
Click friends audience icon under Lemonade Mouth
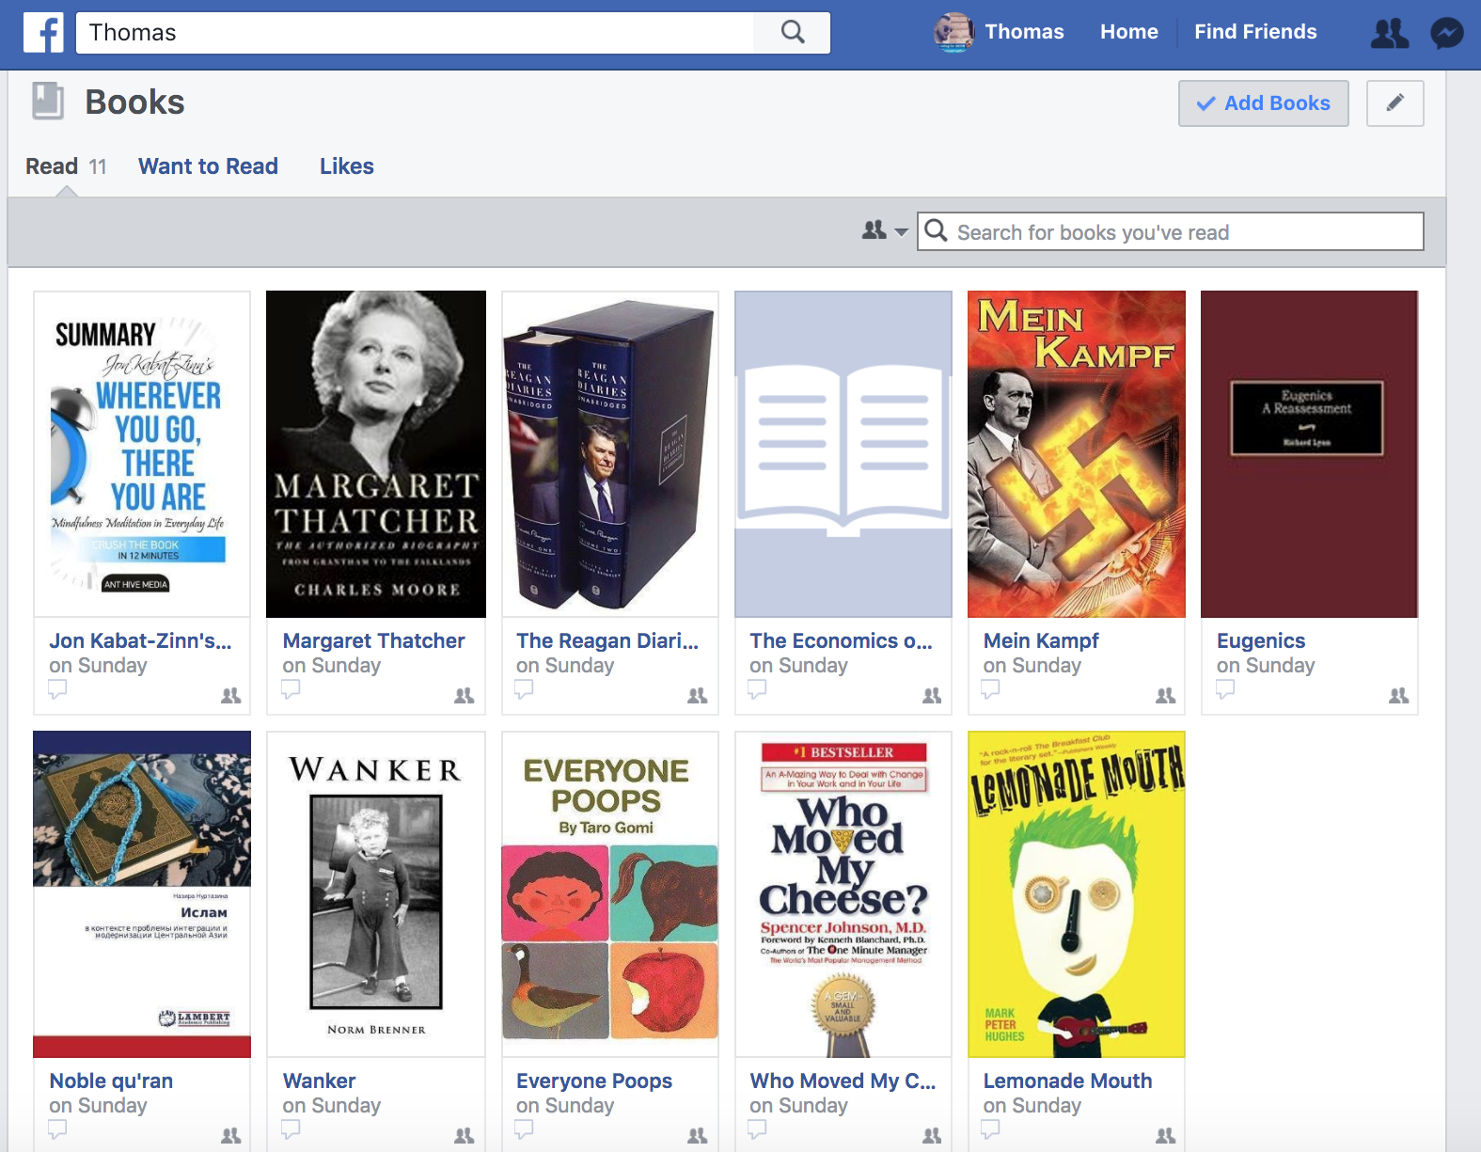click(x=1166, y=1136)
